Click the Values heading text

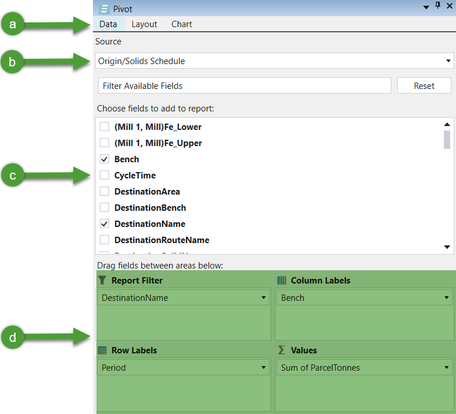pyautogui.click(x=304, y=350)
